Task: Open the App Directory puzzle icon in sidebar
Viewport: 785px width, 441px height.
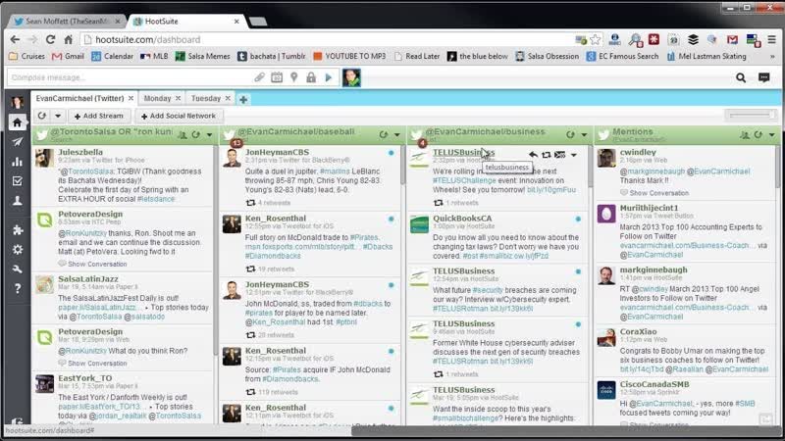Action: point(17,229)
